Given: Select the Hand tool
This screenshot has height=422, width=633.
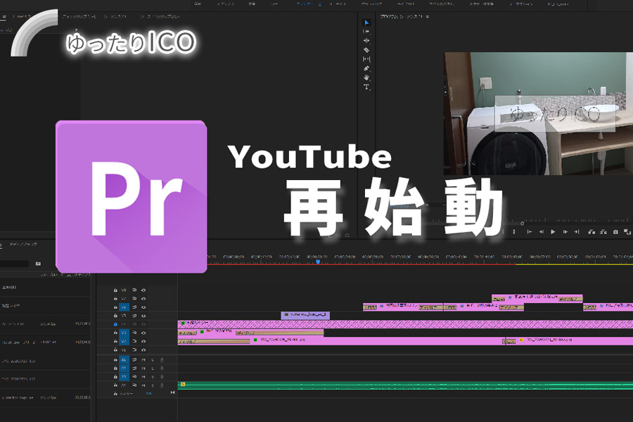Looking at the screenshot, I should point(366,77).
